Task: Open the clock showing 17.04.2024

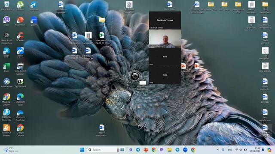Action: (255, 150)
